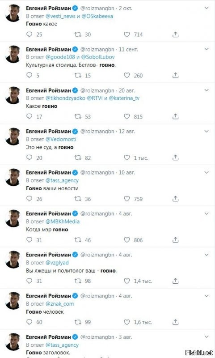
Task: Open replies on the vzglyad reply tweet
Action: click(x=30, y=281)
